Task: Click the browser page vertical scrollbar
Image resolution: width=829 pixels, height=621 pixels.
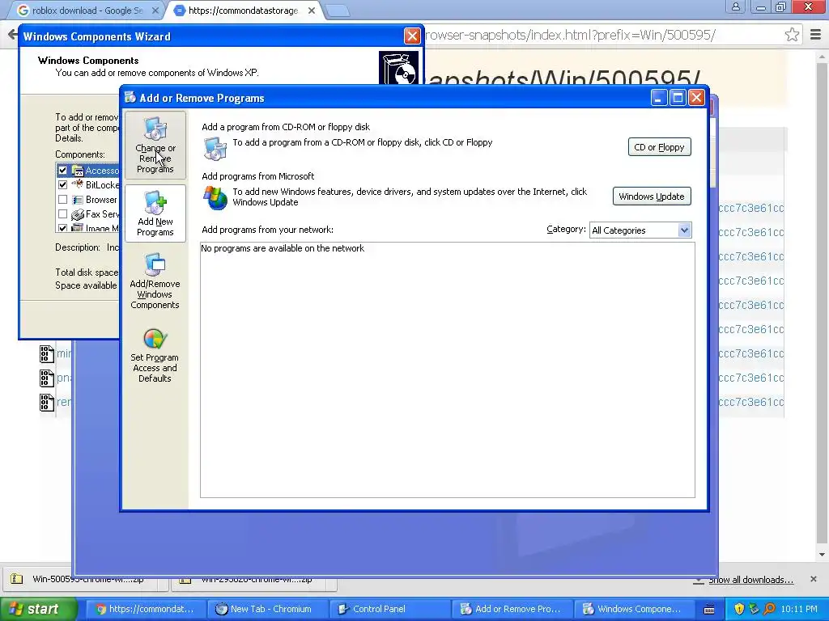Action: (823, 305)
